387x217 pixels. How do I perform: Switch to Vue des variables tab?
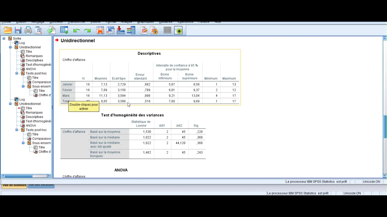41,185
